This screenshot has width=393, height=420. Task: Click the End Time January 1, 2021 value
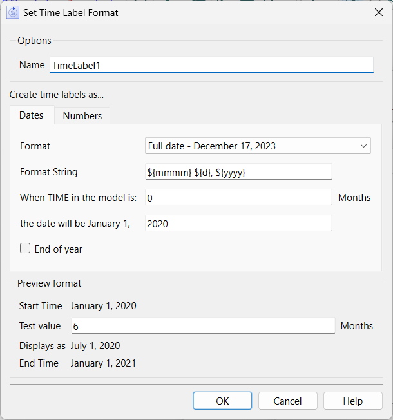click(104, 363)
